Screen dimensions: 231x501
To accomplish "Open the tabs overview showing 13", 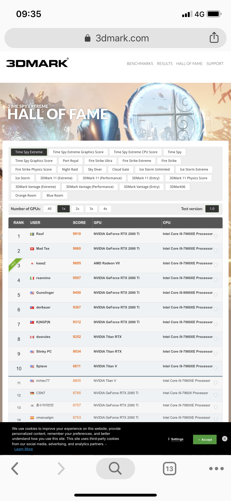I will [x=170, y=469].
